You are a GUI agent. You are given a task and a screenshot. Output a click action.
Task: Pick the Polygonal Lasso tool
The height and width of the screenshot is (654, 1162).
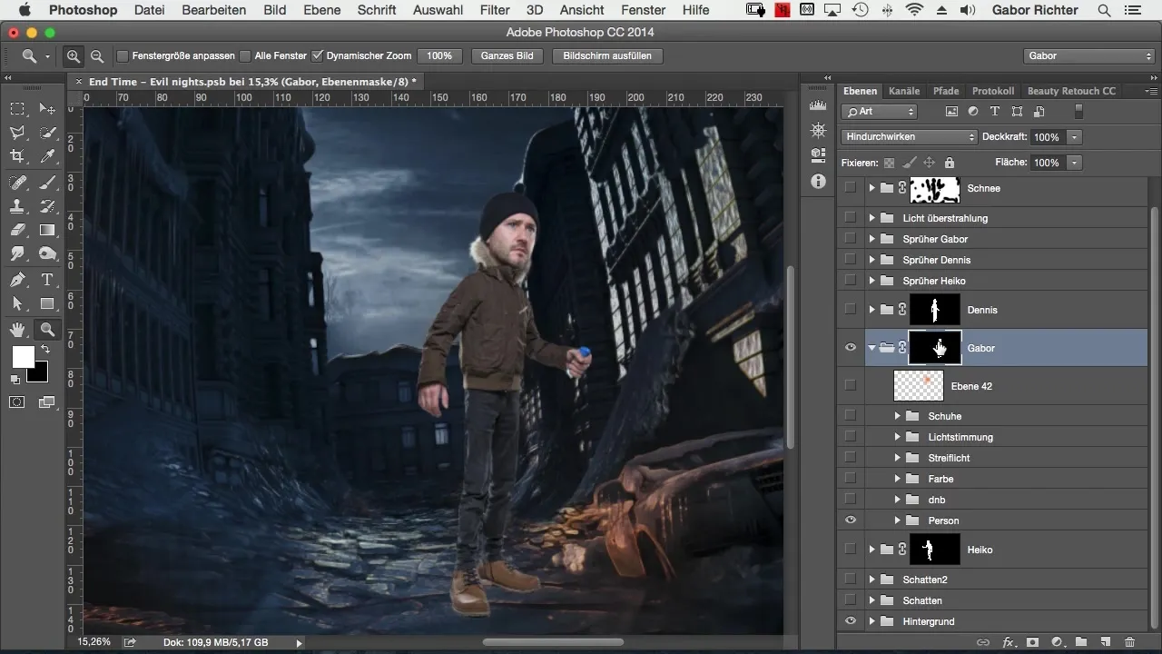coord(17,133)
